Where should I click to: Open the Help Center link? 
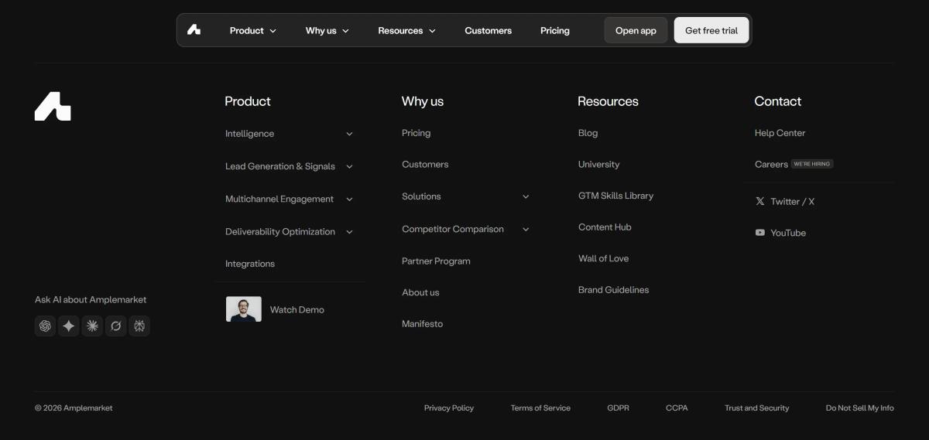780,133
